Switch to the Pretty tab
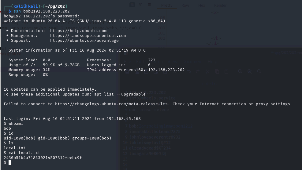Image resolution: width=302 pixels, height=170 pixels. 167,5
